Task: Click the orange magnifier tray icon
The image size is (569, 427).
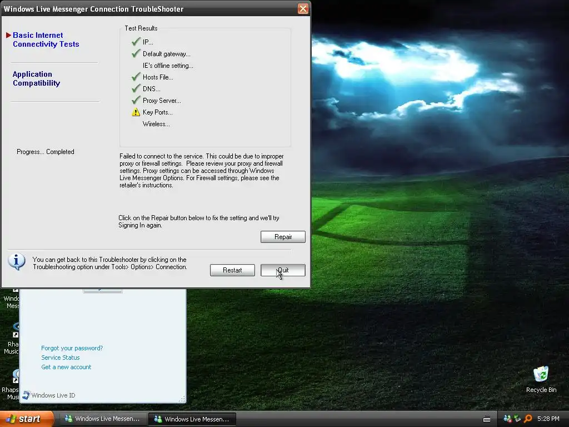Action: (x=528, y=419)
